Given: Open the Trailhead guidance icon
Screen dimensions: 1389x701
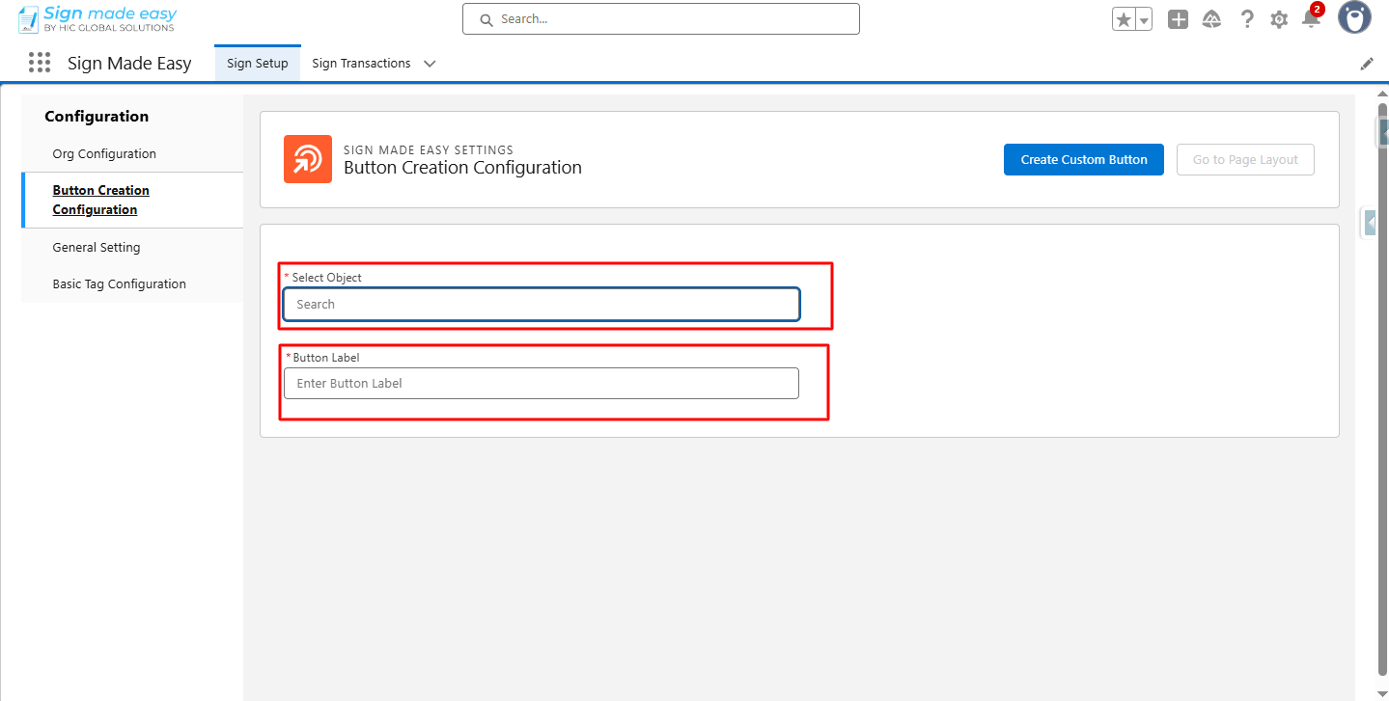Looking at the screenshot, I should (x=1212, y=19).
